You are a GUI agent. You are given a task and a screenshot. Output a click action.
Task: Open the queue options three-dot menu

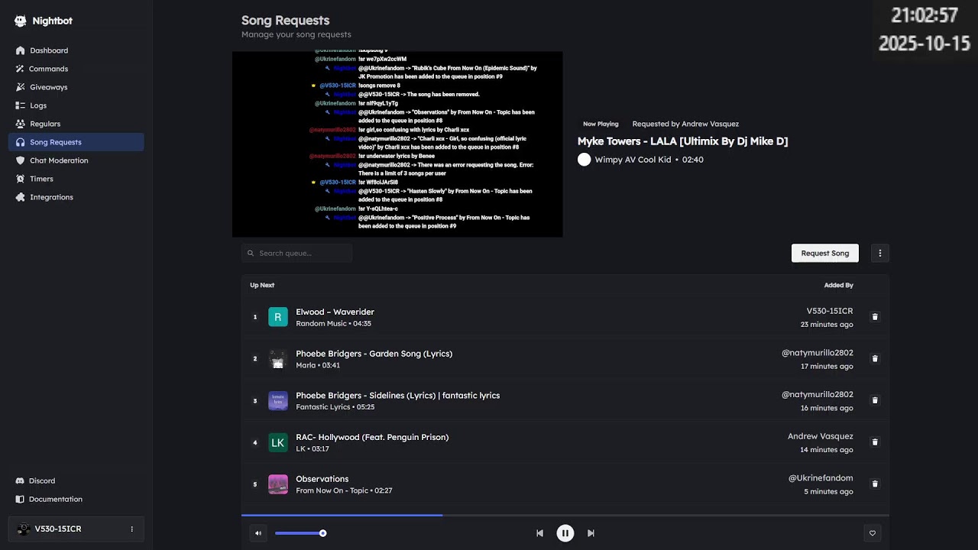click(880, 253)
